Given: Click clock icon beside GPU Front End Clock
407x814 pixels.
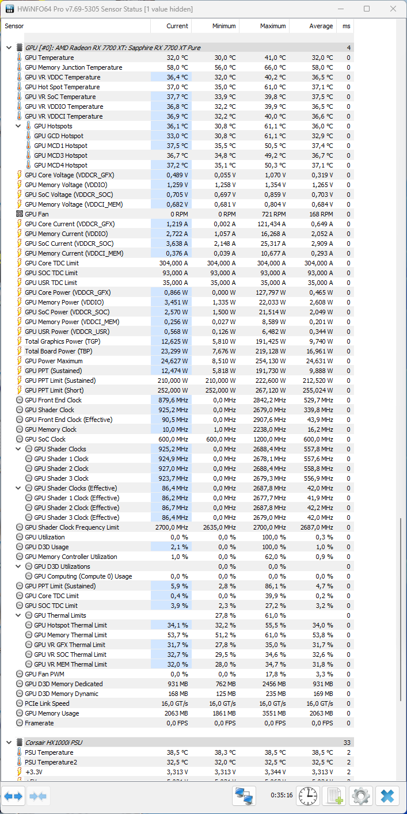Looking at the screenshot, I should [x=19, y=400].
